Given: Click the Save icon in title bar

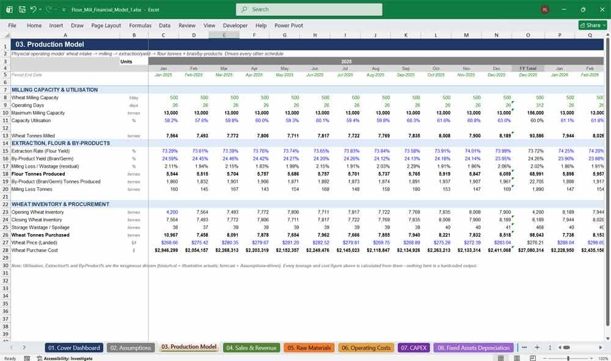Looking at the screenshot, I should pyautogui.click(x=22, y=9).
